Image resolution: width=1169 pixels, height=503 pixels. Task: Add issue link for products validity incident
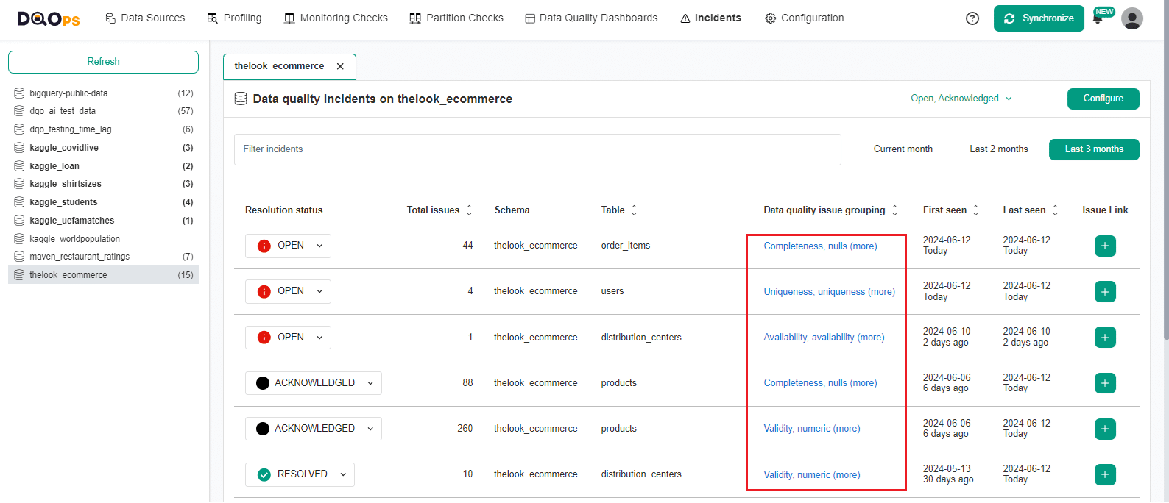pyautogui.click(x=1105, y=429)
